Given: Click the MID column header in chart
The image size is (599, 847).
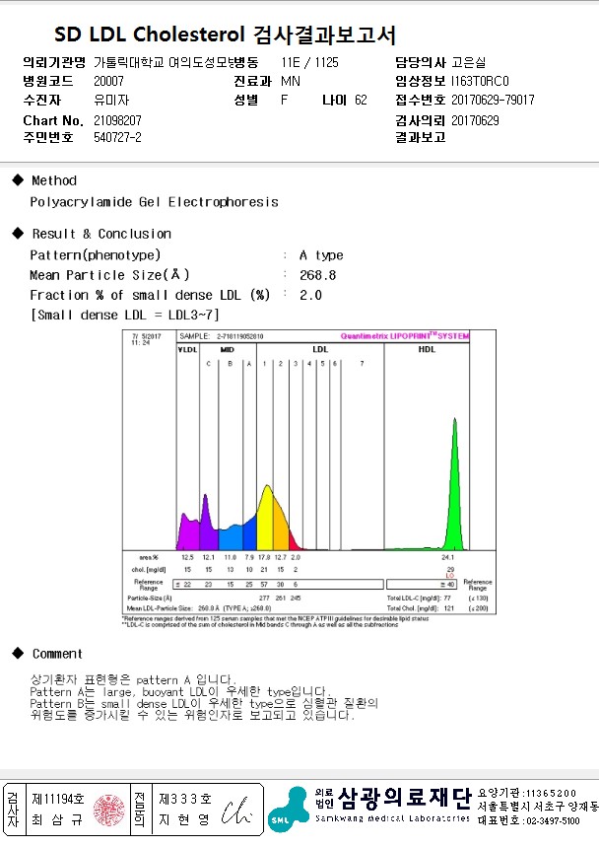Looking at the screenshot, I should (228, 349).
